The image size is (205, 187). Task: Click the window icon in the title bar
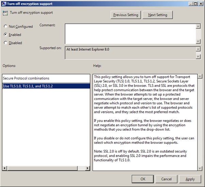[x=4, y=4]
